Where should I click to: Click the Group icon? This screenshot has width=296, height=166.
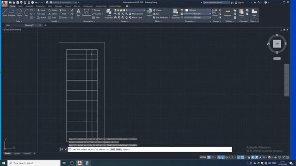point(215,12)
